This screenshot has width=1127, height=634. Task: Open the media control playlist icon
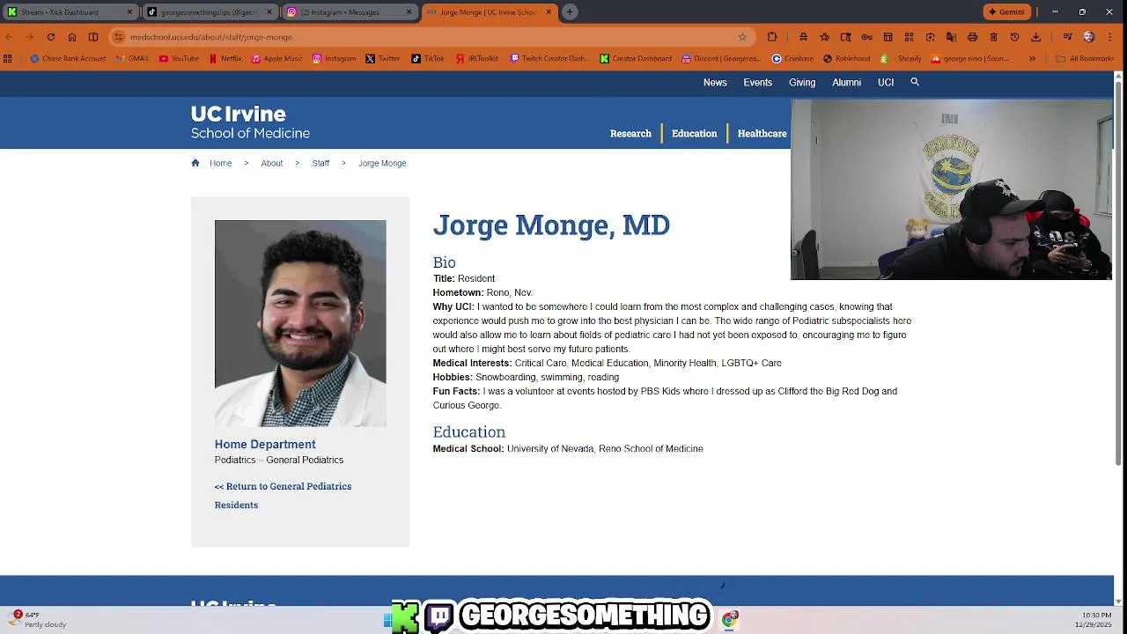pyautogui.click(x=1067, y=37)
